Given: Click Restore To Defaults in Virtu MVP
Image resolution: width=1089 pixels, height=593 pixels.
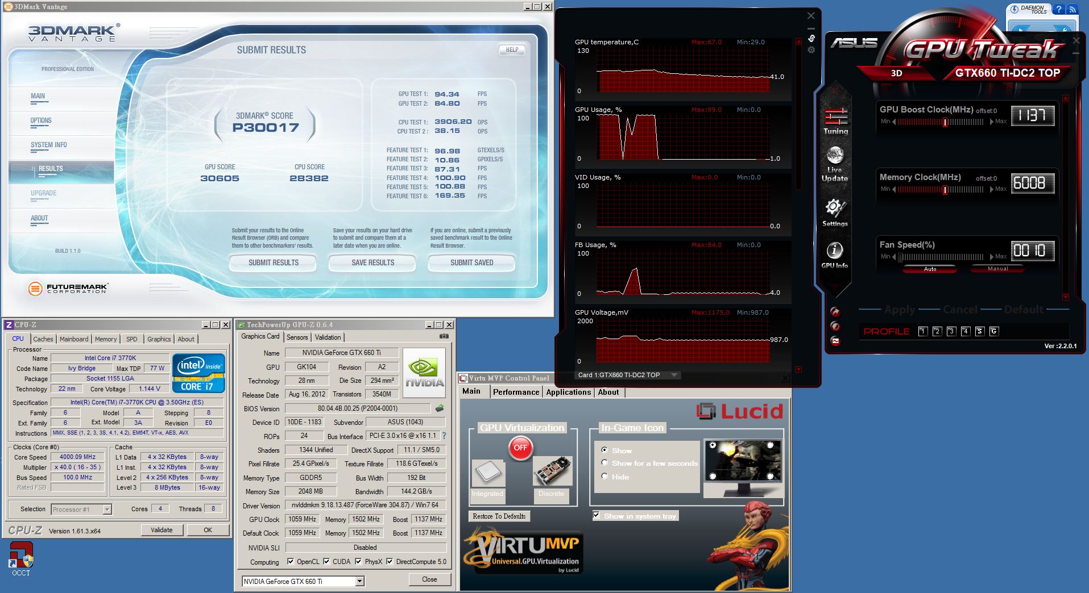Looking at the screenshot, I should point(499,516).
